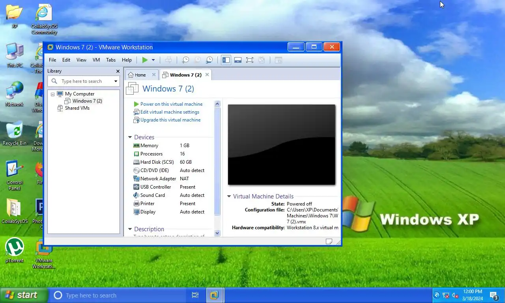Screen dimensions: 505x303
Task: Select the Network Adapter device
Action: coord(170,179)
